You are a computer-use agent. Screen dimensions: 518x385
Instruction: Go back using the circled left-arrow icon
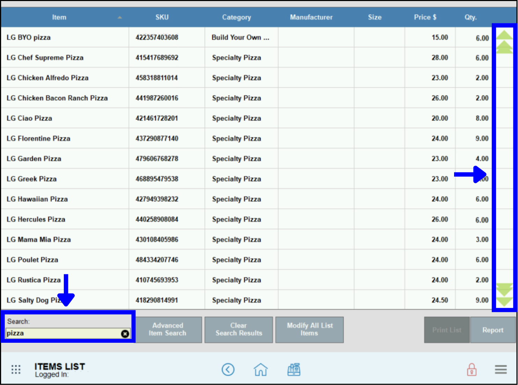[x=228, y=369]
